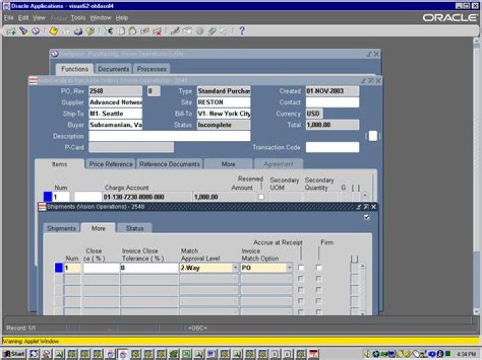Click the Edit Field pencil icon
482x360 pixels.
pos(175,31)
